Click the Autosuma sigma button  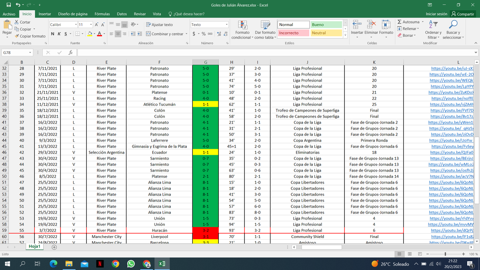tap(408, 22)
